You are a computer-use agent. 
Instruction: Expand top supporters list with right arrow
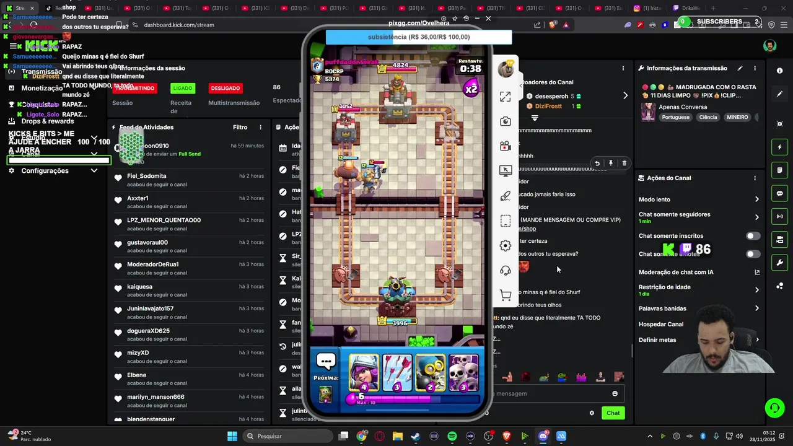pos(625,95)
